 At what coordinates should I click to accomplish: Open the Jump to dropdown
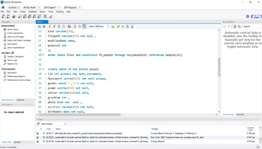coord(252,26)
